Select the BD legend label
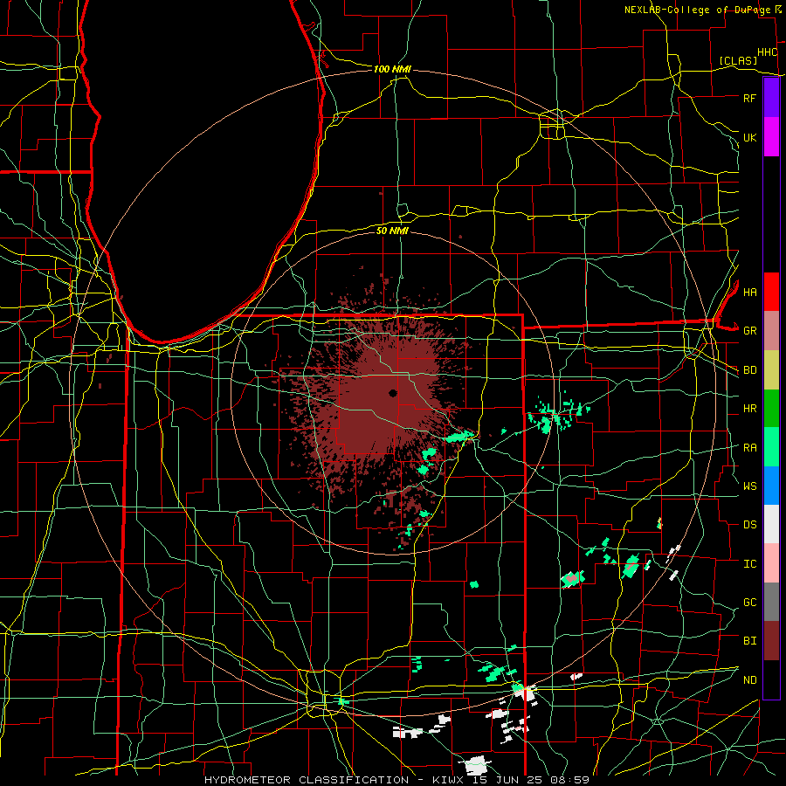Viewport: 786px width, 786px height. coord(750,370)
